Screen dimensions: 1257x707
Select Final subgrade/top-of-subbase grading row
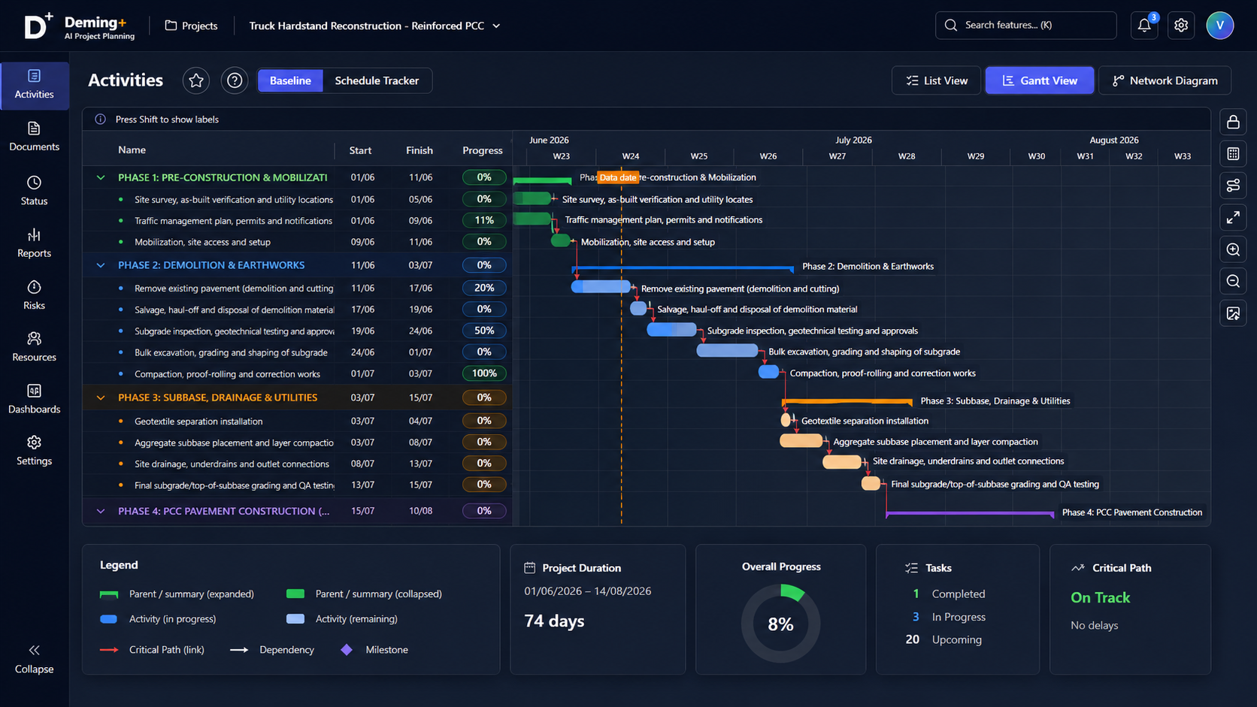[x=297, y=485]
